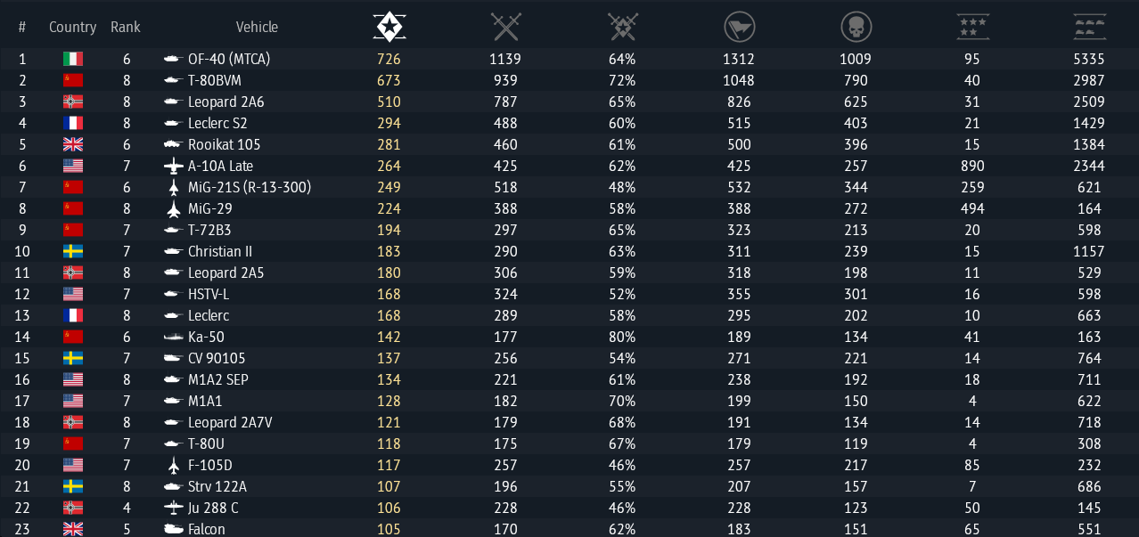Sort by crossed swords win rate icon
1139x537 pixels.
click(622, 28)
